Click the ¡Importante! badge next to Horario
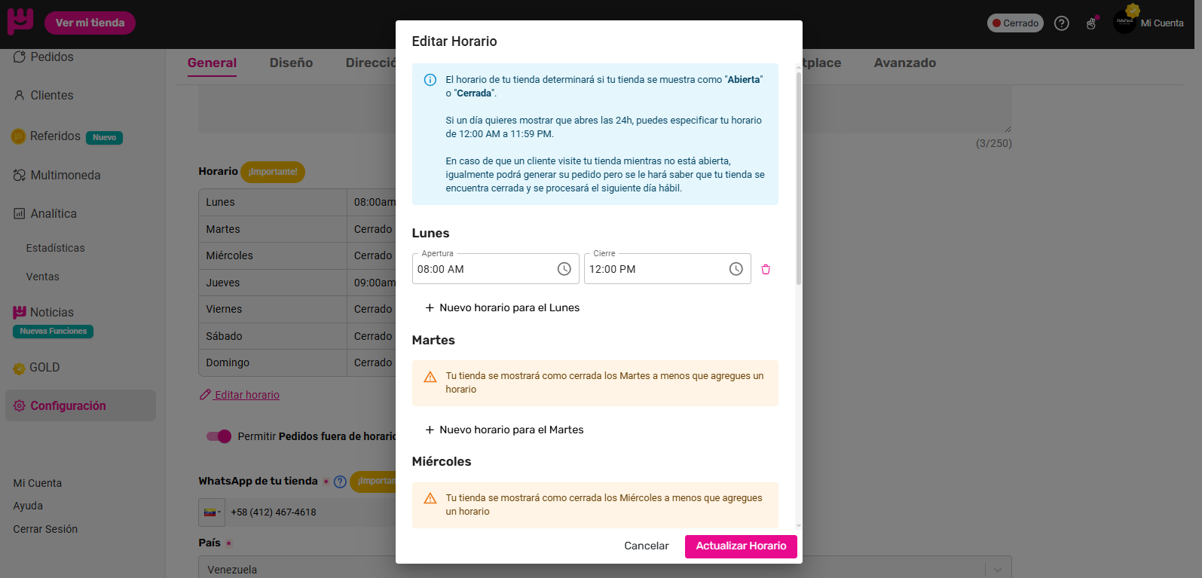 pyautogui.click(x=273, y=172)
